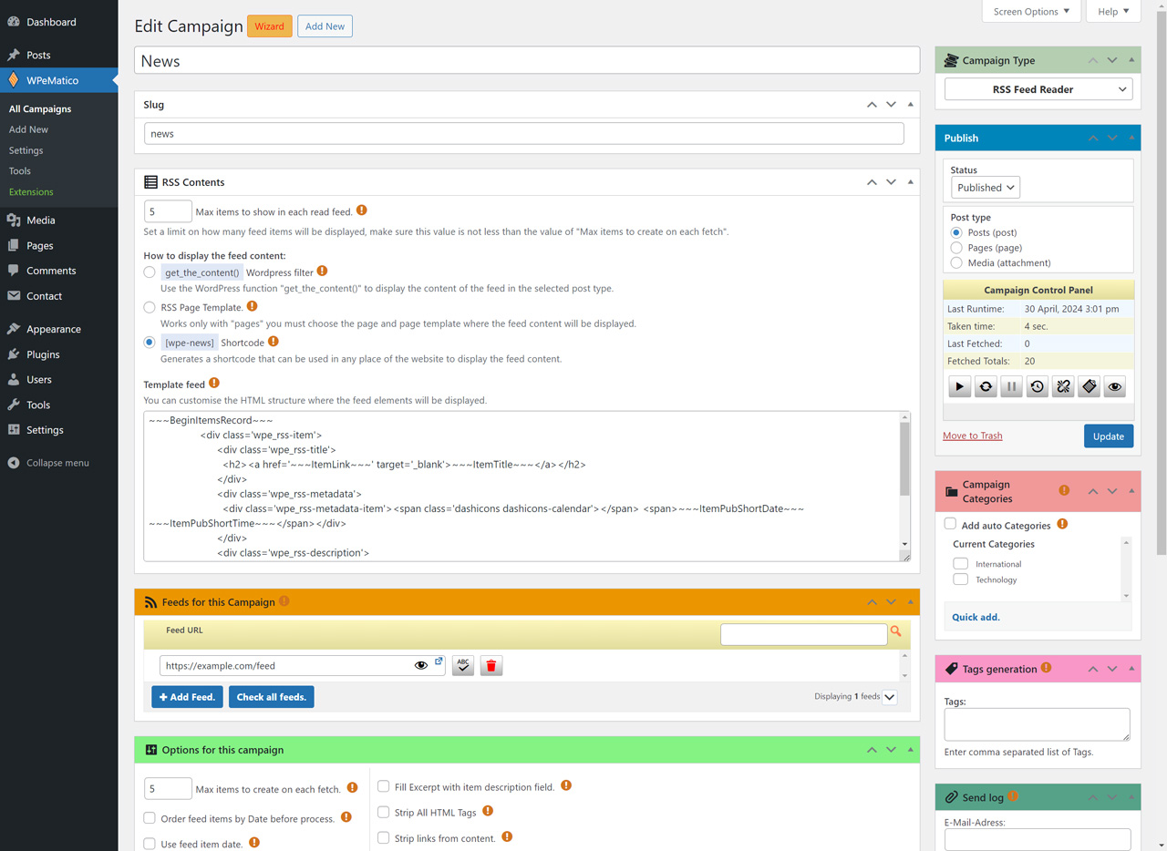Check the International category
The height and width of the screenshot is (851, 1167).
pos(961,564)
